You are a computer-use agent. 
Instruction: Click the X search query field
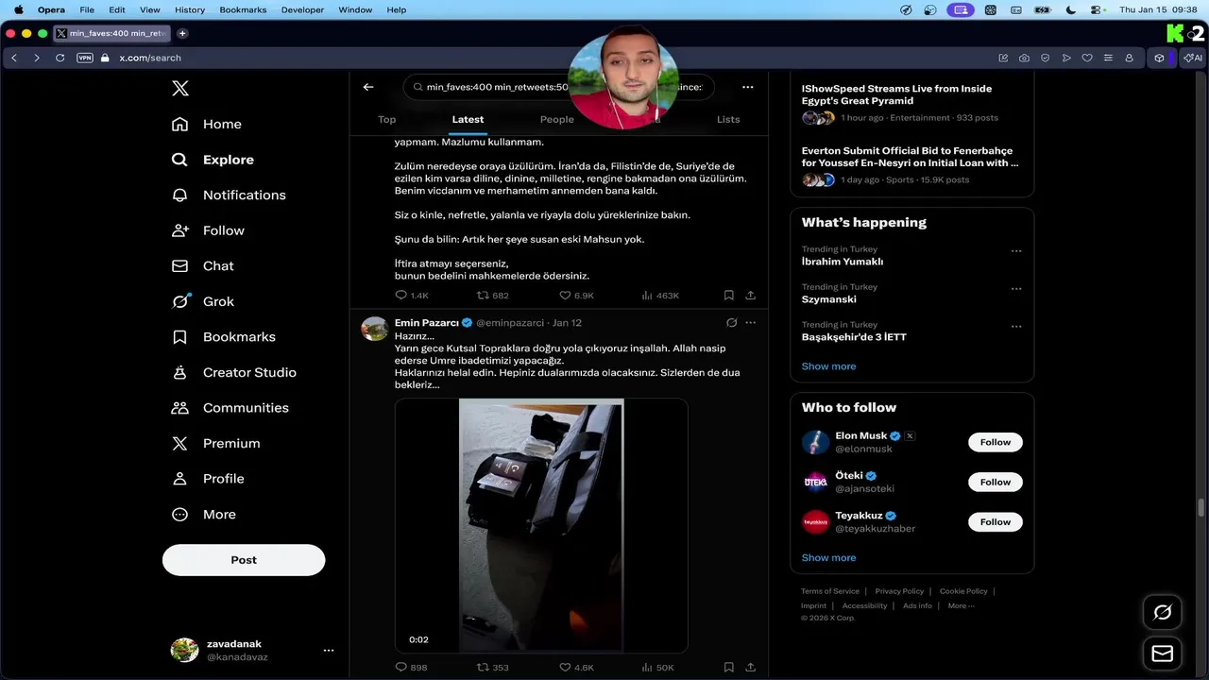[x=559, y=87]
